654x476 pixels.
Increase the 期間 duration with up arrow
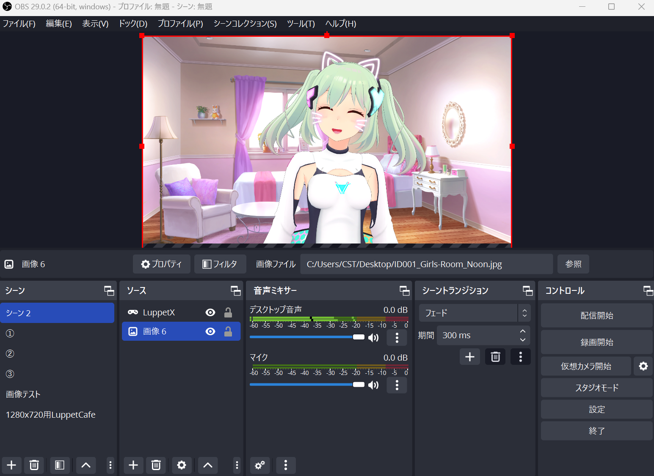(523, 331)
